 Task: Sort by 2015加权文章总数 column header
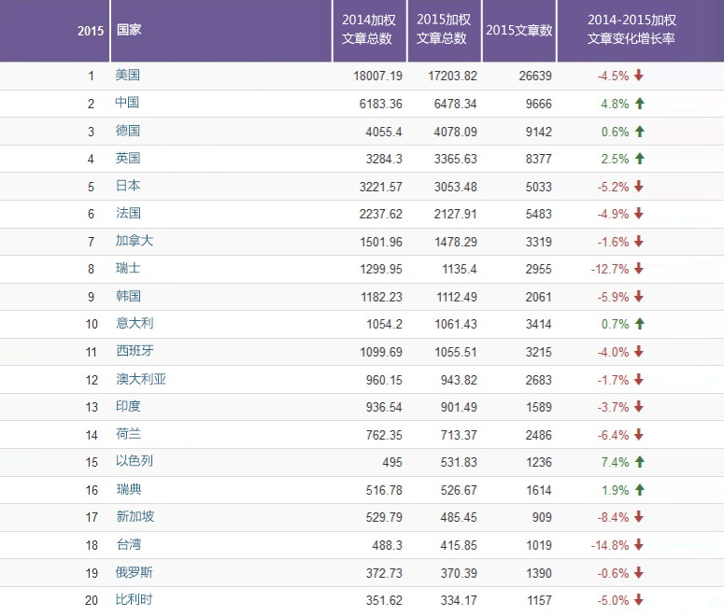point(441,30)
